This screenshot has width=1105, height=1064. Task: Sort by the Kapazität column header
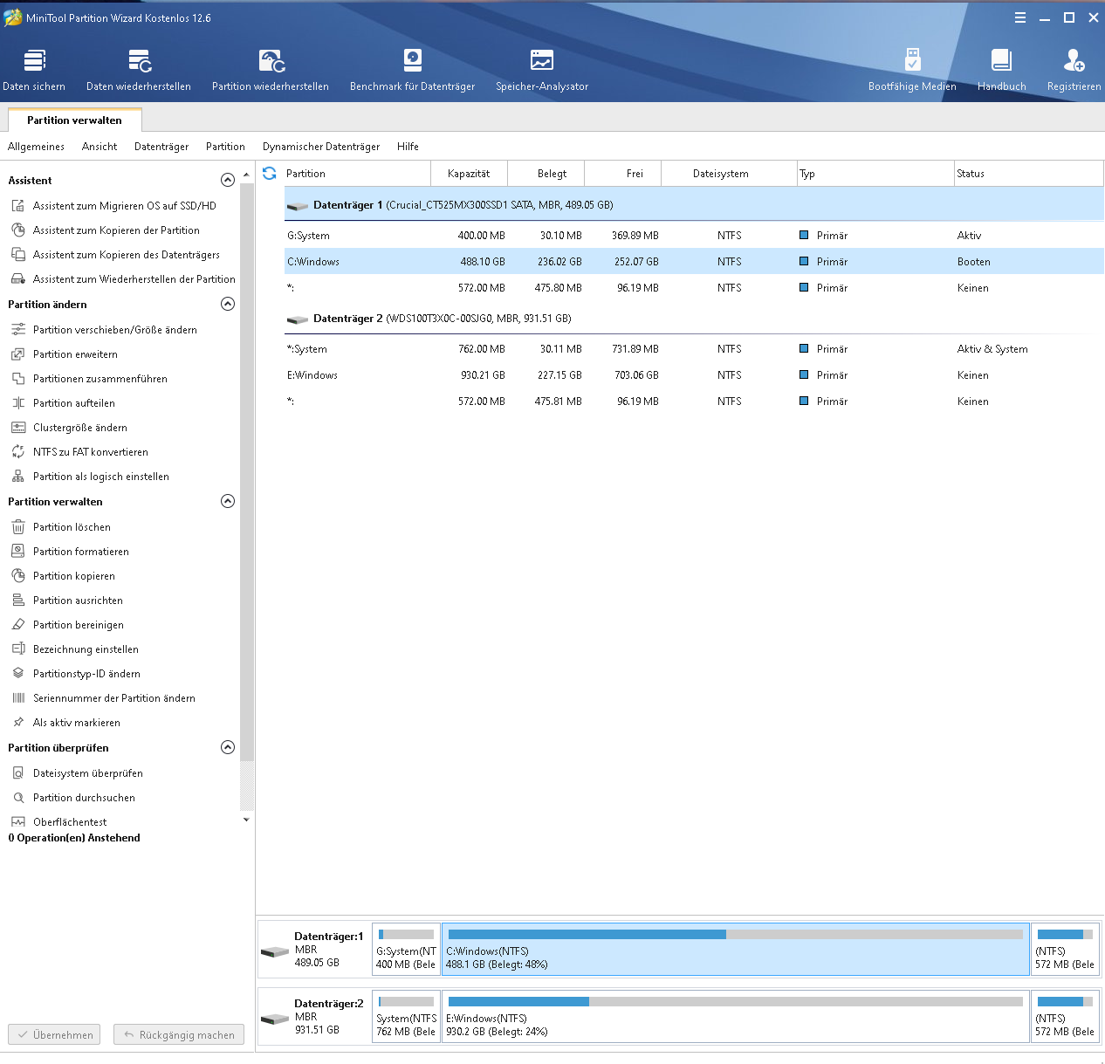pos(469,174)
